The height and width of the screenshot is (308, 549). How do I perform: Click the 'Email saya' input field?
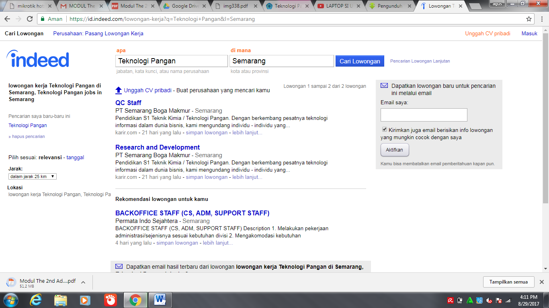point(424,115)
